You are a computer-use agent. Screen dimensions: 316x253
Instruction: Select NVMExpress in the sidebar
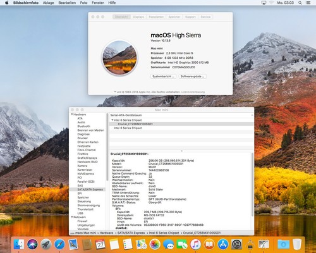pos(86,174)
